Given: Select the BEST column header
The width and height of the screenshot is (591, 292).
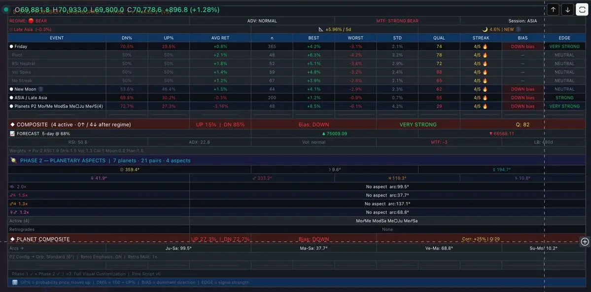Looking at the screenshot, I should (313, 38).
